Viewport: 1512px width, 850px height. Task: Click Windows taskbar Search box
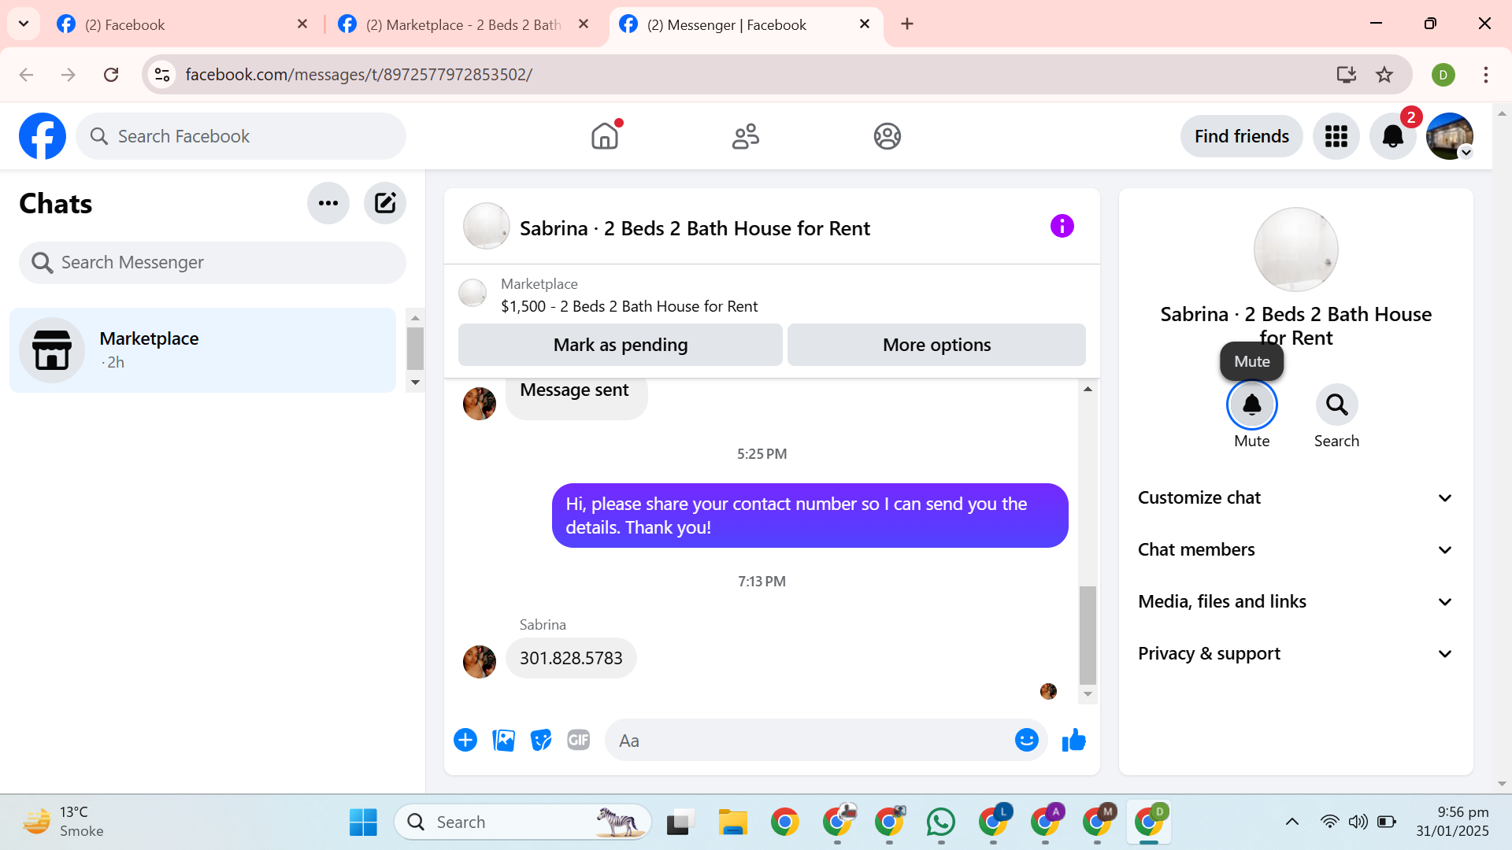tap(523, 822)
